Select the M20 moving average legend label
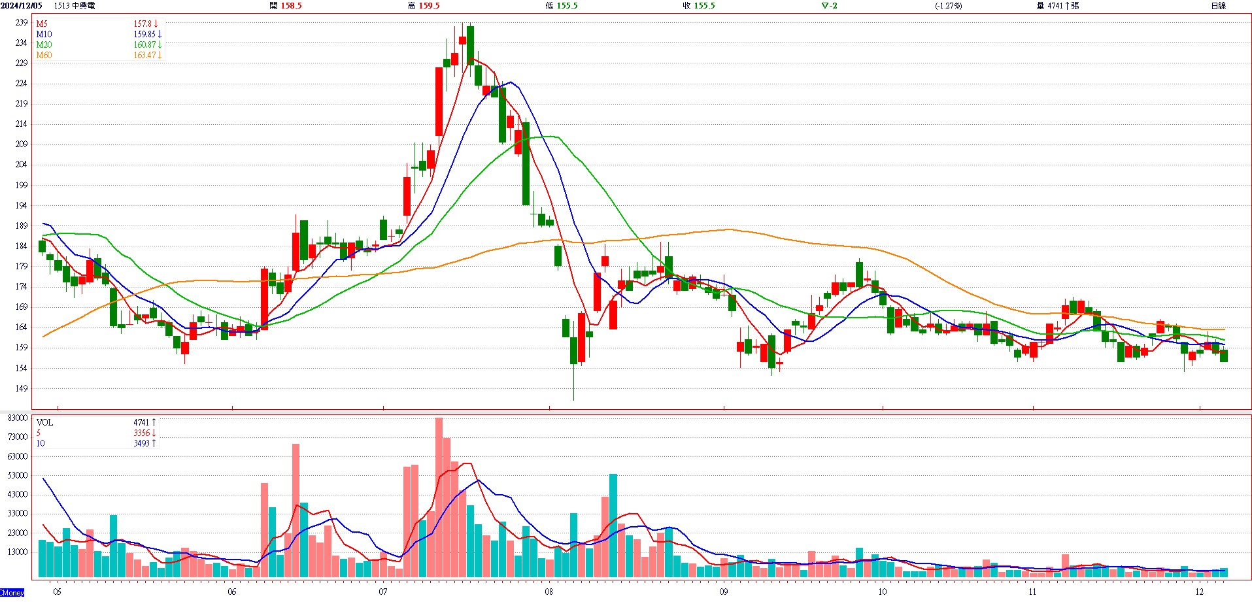This screenshot has width=1252, height=602. (x=44, y=44)
